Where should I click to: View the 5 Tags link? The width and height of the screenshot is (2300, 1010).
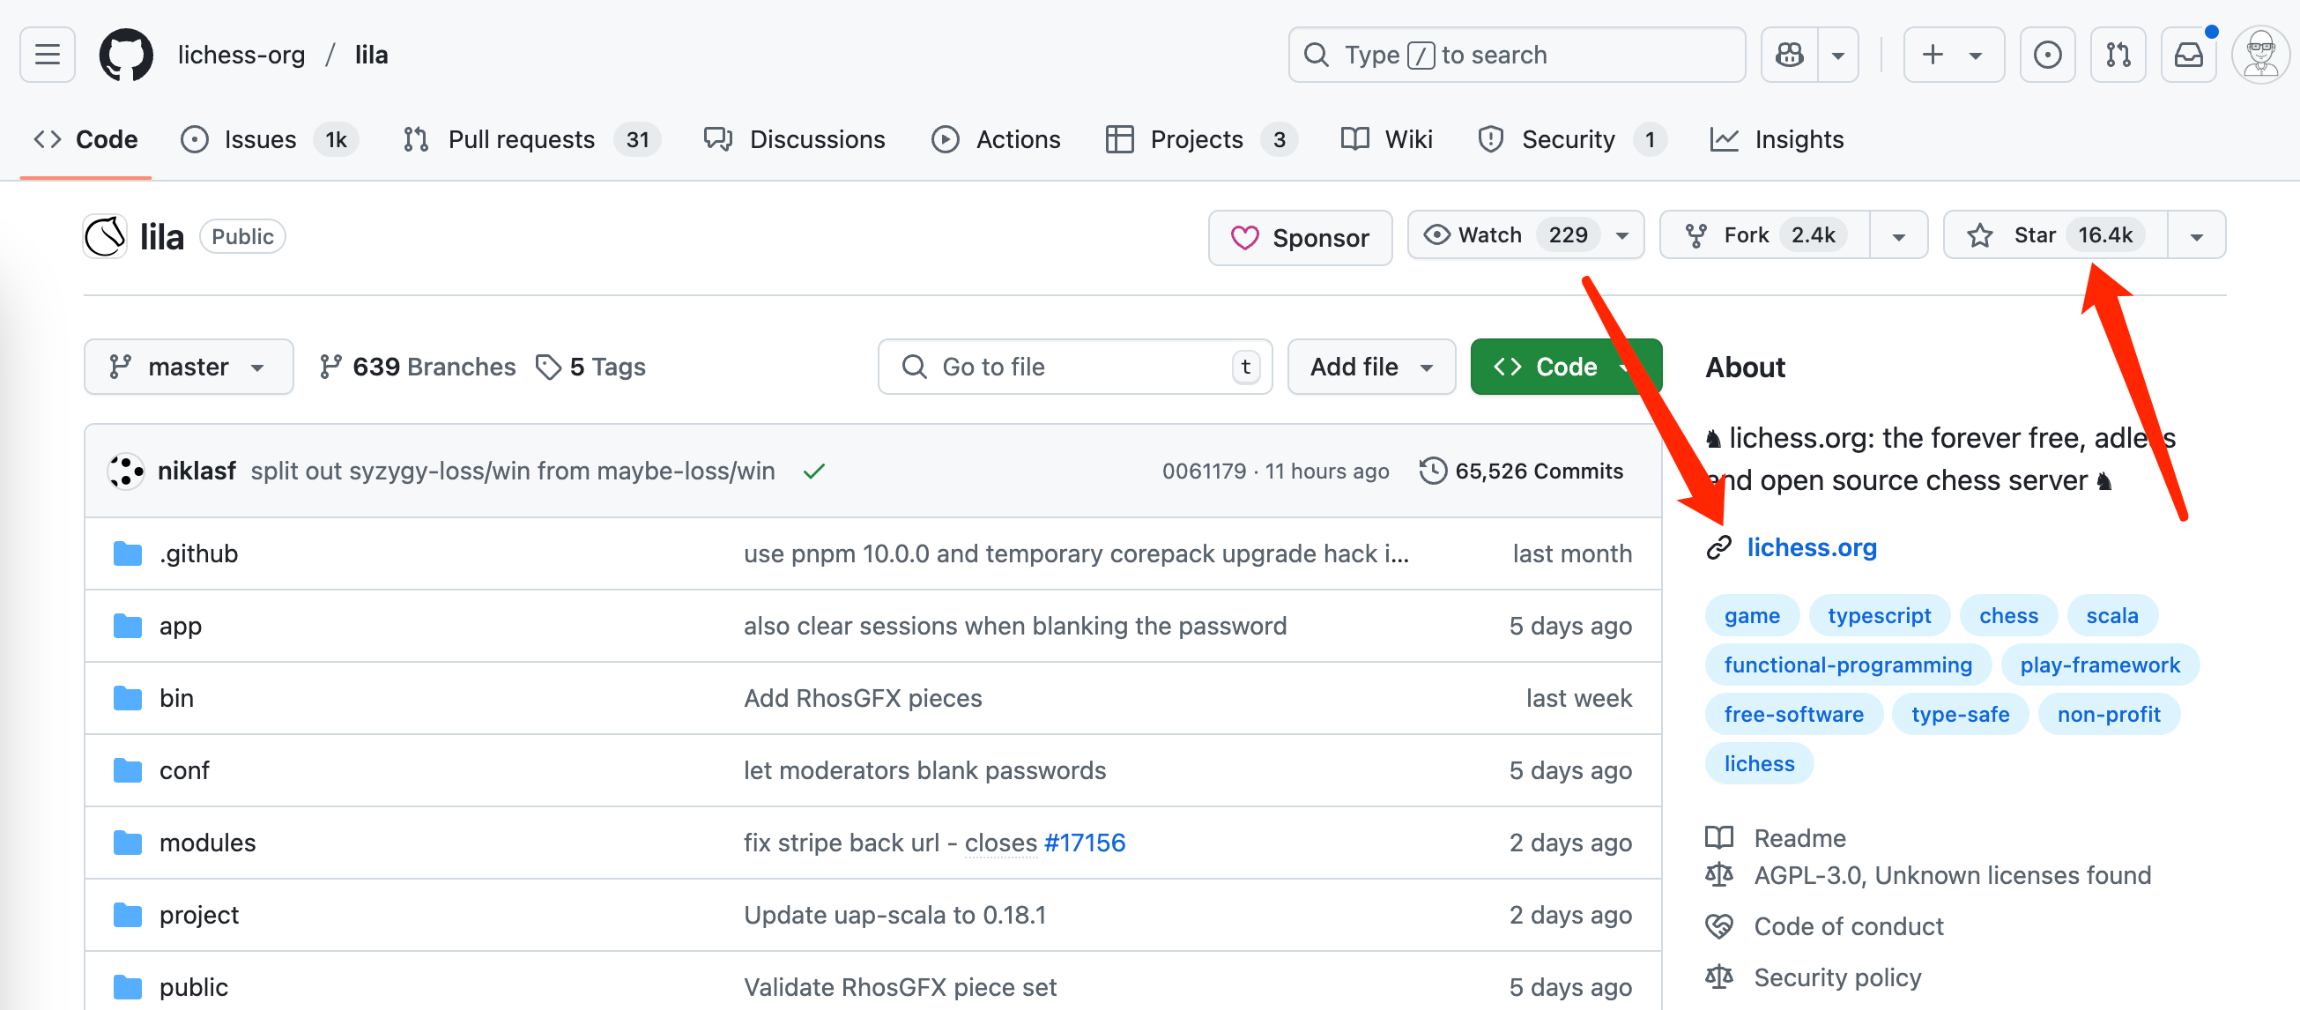(x=590, y=366)
